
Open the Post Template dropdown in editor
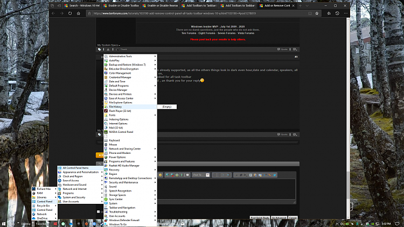(x=208, y=175)
